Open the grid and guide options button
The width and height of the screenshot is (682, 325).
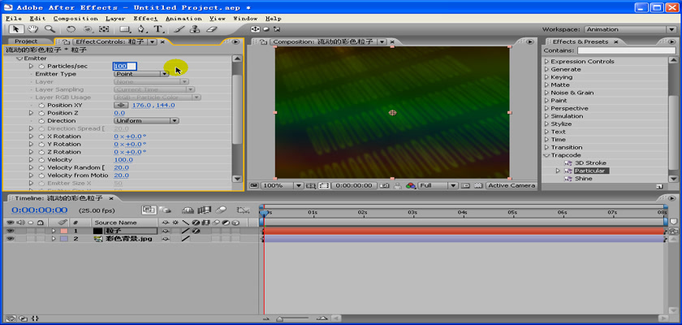coord(310,186)
